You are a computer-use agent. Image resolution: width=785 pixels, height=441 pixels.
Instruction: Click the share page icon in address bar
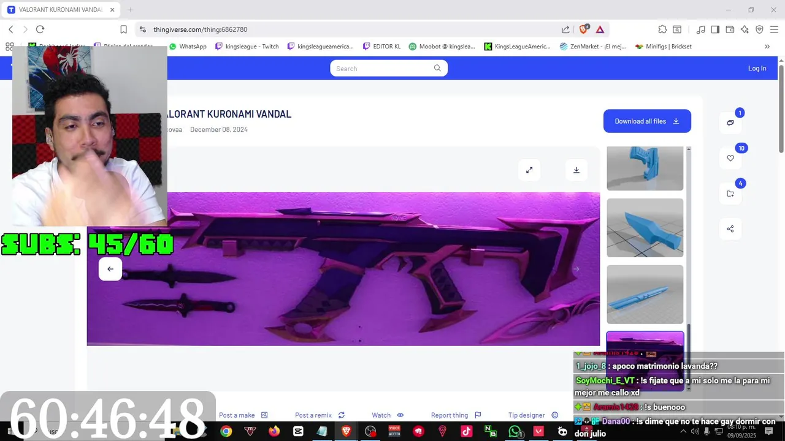[x=565, y=29]
